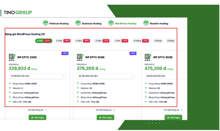
Task: Open the Business Hosting tab
Action: click(x=88, y=23)
